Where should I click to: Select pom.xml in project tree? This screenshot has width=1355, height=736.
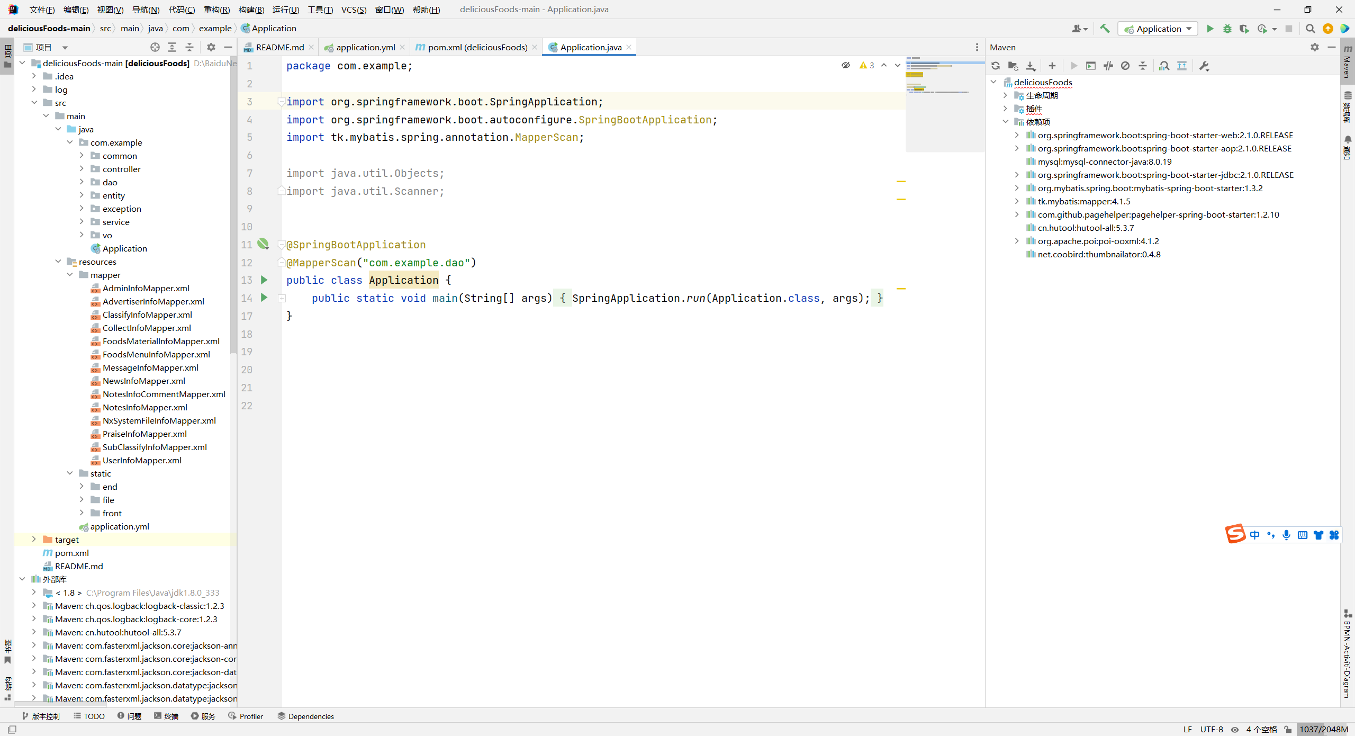pyautogui.click(x=71, y=553)
